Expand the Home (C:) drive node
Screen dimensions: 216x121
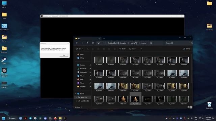[77, 97]
